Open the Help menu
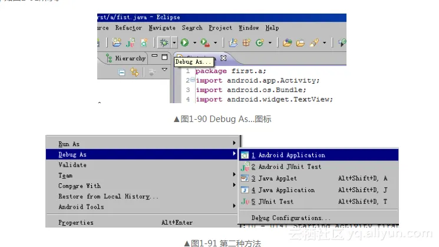439x247 pixels. point(272,28)
